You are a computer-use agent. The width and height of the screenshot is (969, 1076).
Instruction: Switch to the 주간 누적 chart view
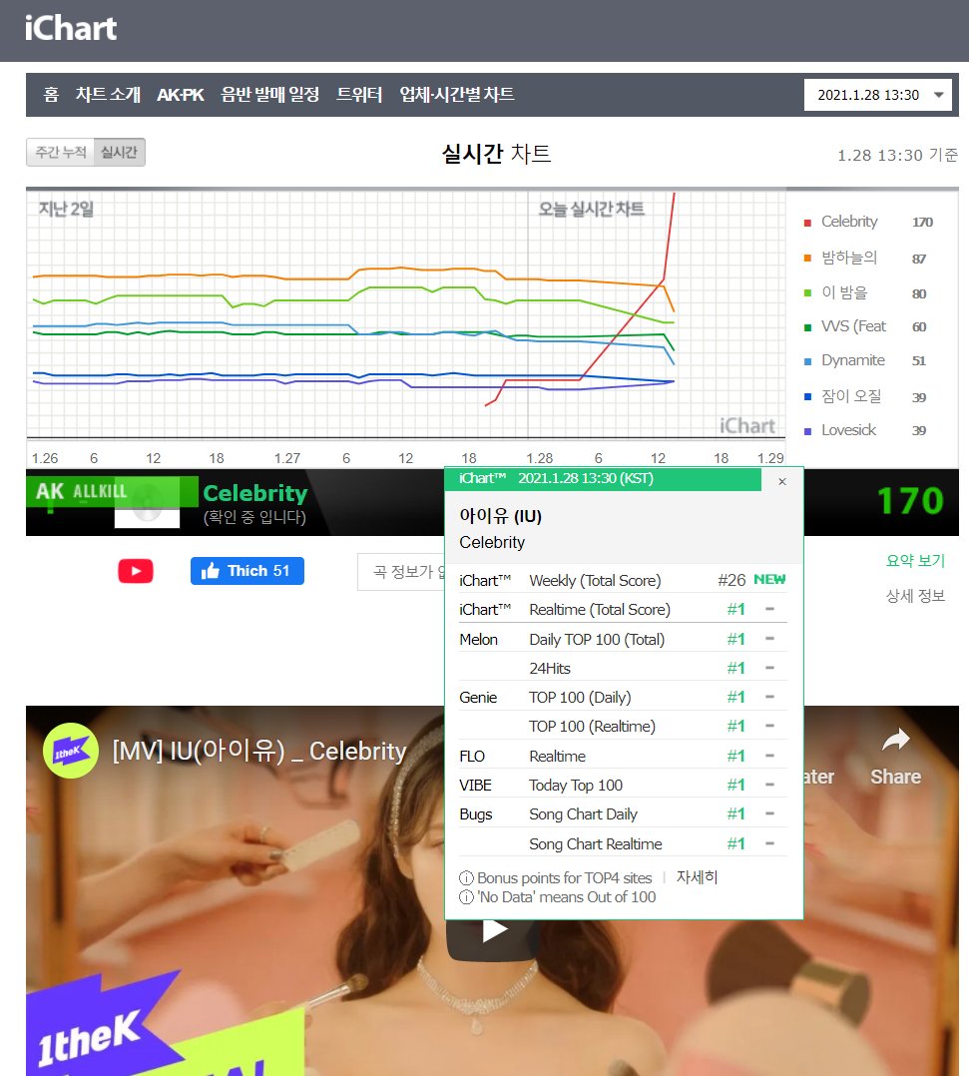61,153
